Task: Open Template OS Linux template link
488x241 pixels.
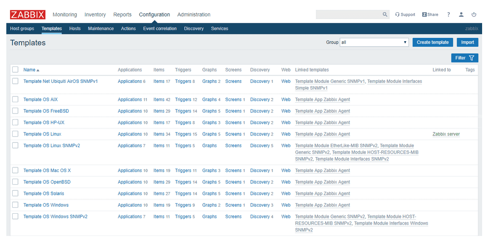Action: point(42,134)
